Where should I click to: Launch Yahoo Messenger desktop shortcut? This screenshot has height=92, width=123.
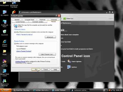[5, 63]
